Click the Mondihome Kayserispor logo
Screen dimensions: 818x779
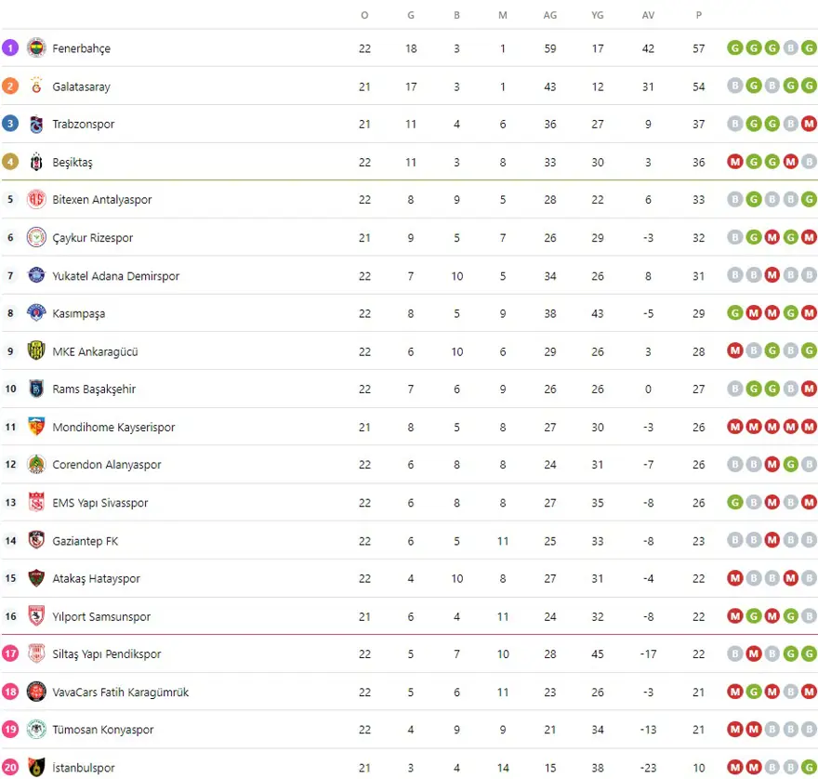tap(36, 427)
